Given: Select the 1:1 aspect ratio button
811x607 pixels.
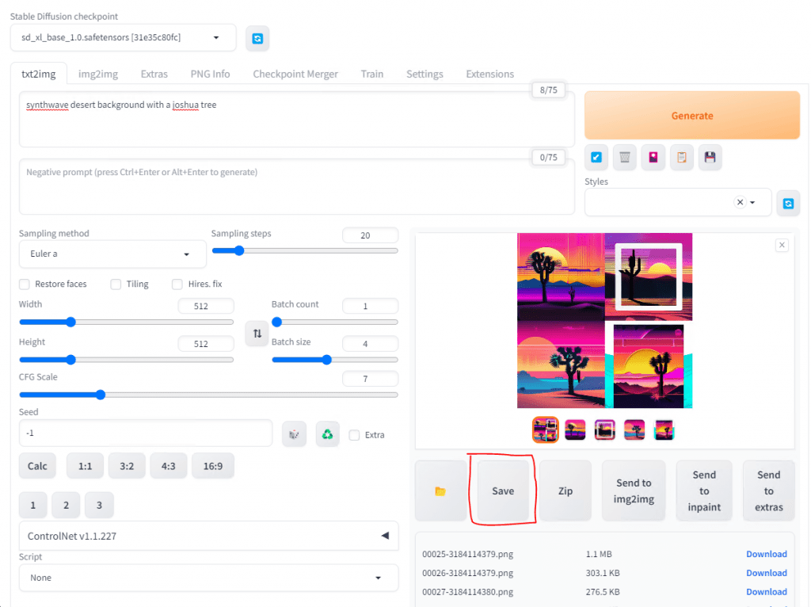Looking at the screenshot, I should tap(85, 466).
